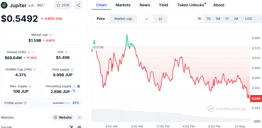Screen dimensions: 262x128
Task: Click the FDV info icon
Action: click(x=66, y=52)
